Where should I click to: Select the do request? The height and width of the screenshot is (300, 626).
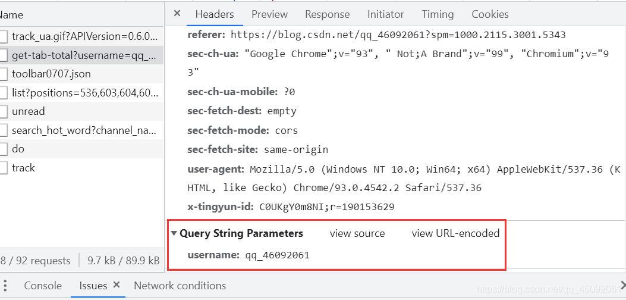tap(81, 149)
